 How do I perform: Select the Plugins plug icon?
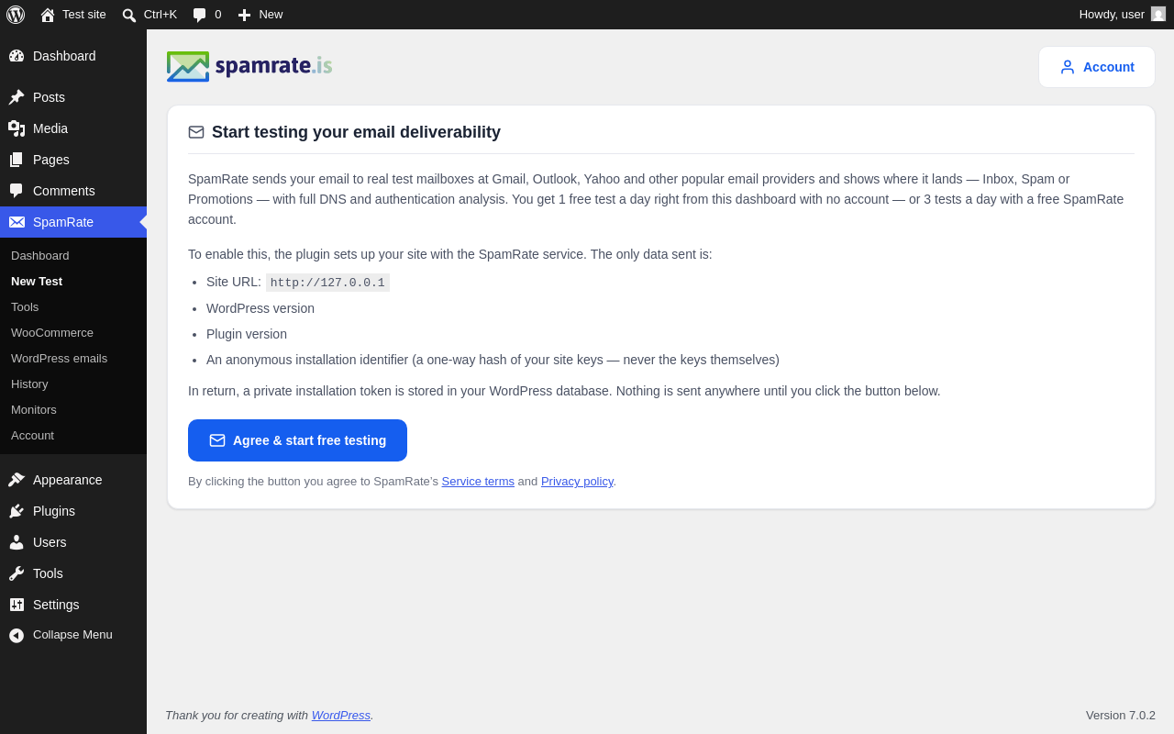pos(17,511)
